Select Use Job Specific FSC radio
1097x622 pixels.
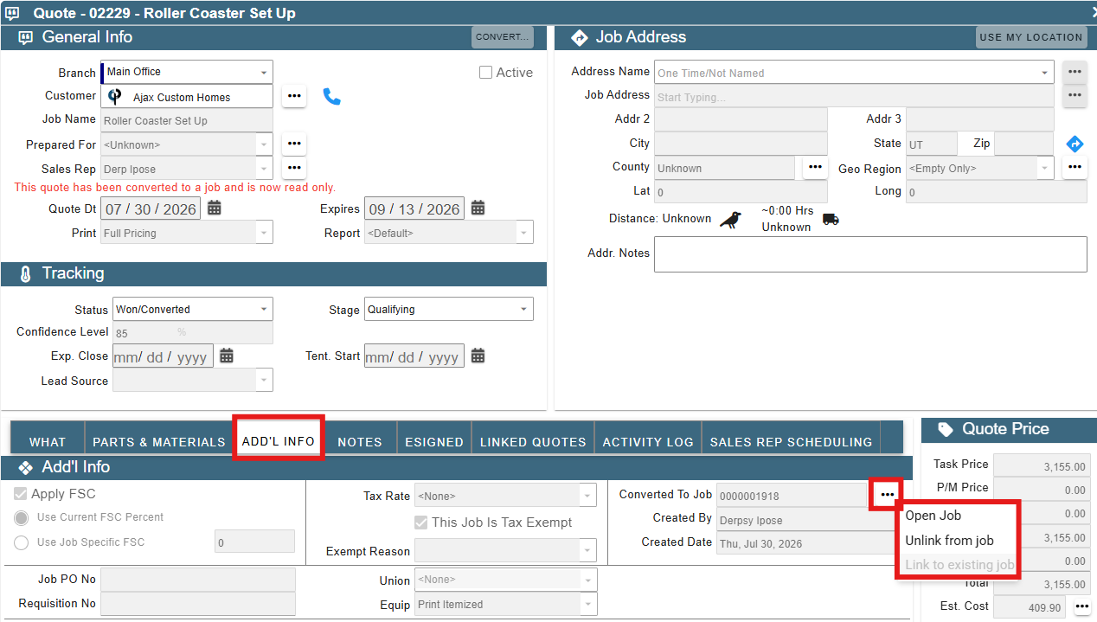21,542
